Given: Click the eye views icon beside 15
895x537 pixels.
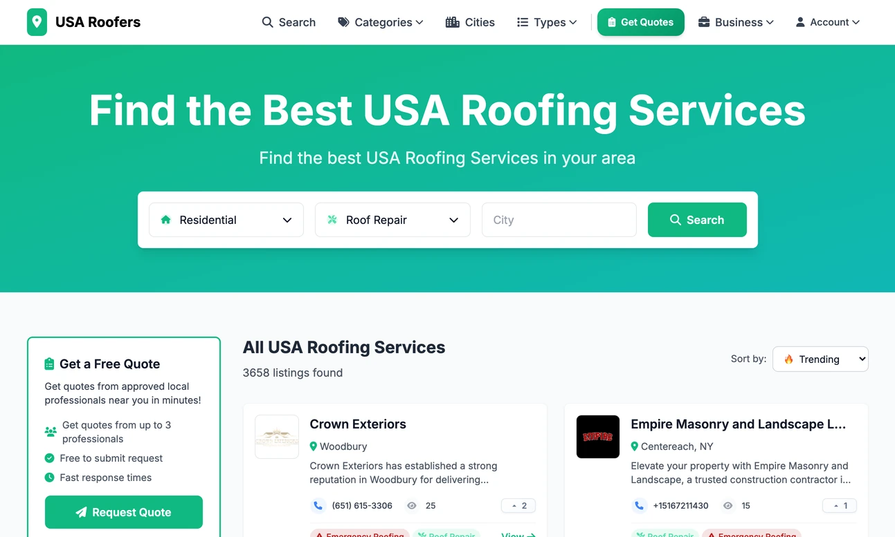Looking at the screenshot, I should pos(727,506).
